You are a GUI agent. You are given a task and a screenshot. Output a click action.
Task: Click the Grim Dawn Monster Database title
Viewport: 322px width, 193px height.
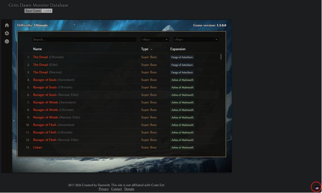point(38,5)
